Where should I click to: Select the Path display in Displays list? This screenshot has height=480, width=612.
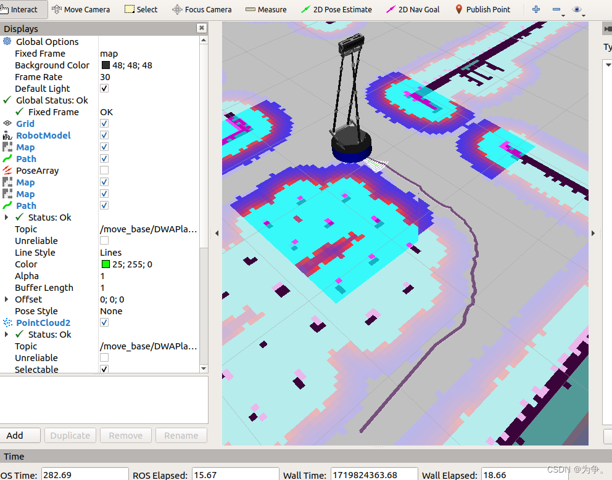click(x=26, y=158)
